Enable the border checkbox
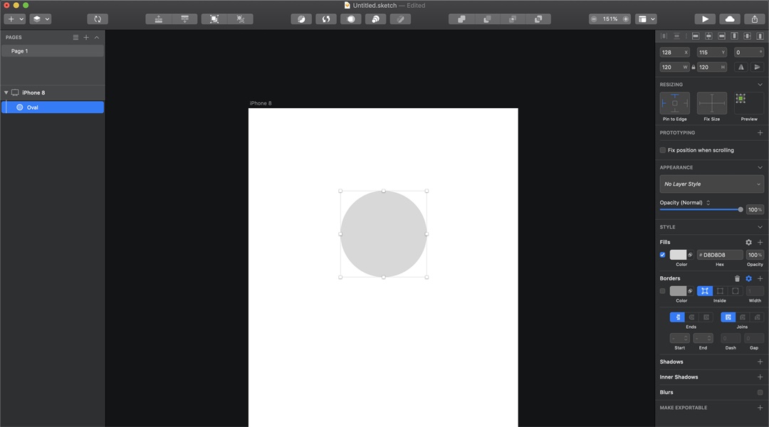The height and width of the screenshot is (427, 769). click(x=663, y=291)
